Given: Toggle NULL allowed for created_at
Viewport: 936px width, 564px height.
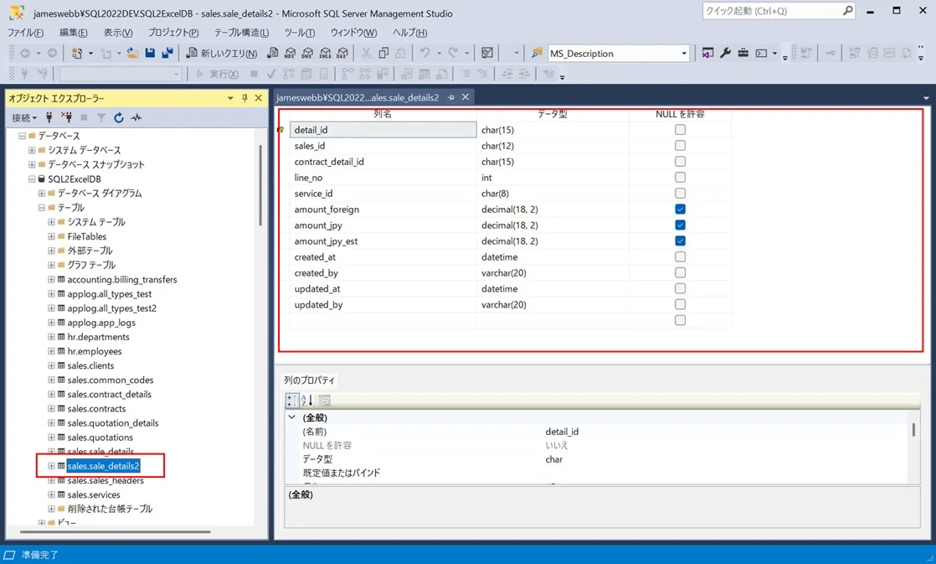Looking at the screenshot, I should pos(680,257).
